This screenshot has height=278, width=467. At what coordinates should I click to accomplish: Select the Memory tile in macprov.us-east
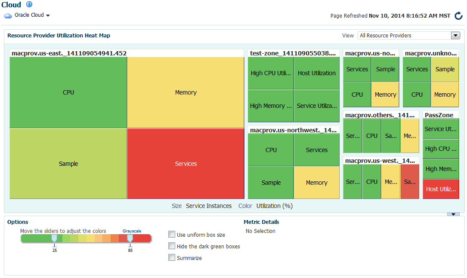click(x=186, y=92)
